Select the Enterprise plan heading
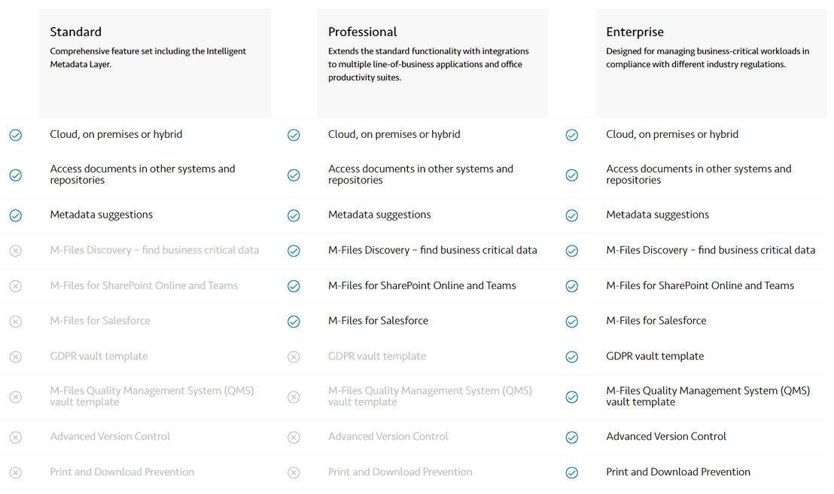 (635, 32)
